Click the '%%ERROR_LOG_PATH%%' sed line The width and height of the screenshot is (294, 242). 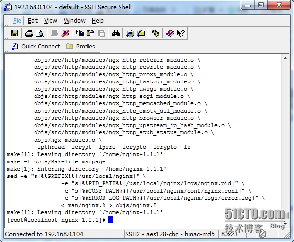(x=163, y=198)
